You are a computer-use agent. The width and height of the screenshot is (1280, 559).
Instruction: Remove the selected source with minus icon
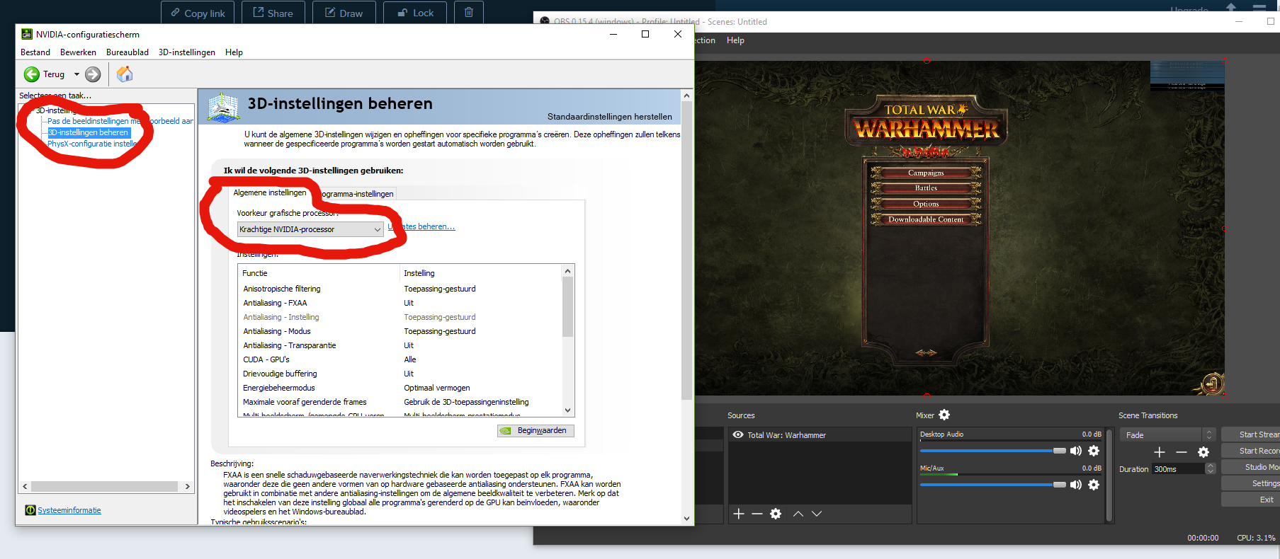[x=757, y=514]
